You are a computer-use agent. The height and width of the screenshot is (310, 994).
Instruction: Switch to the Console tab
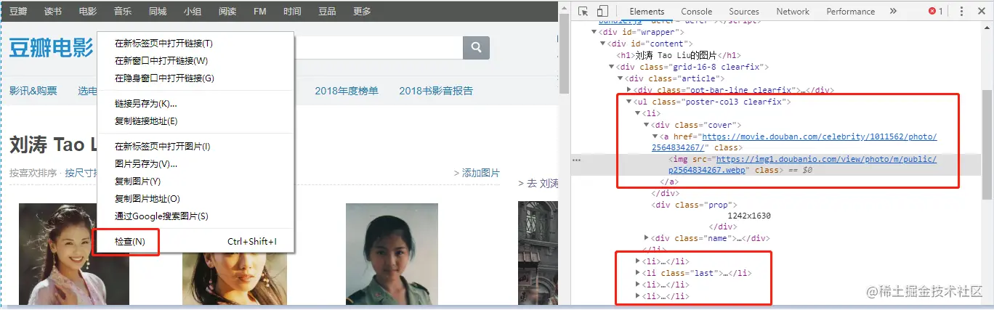[697, 11]
